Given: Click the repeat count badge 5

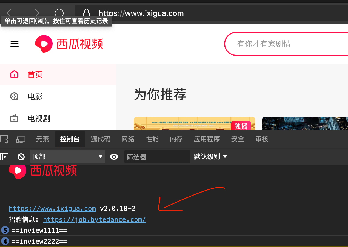Looking at the screenshot, I should point(5,230).
